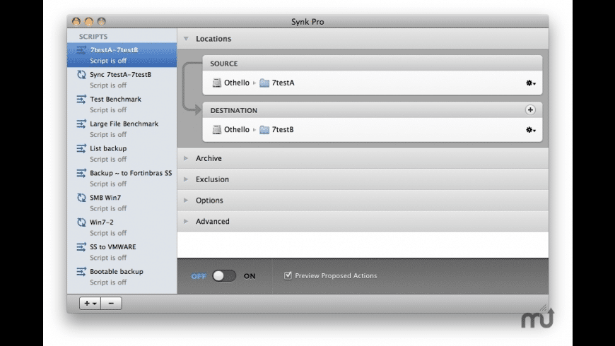Select the Sync 7testA-7testB script

(x=122, y=80)
